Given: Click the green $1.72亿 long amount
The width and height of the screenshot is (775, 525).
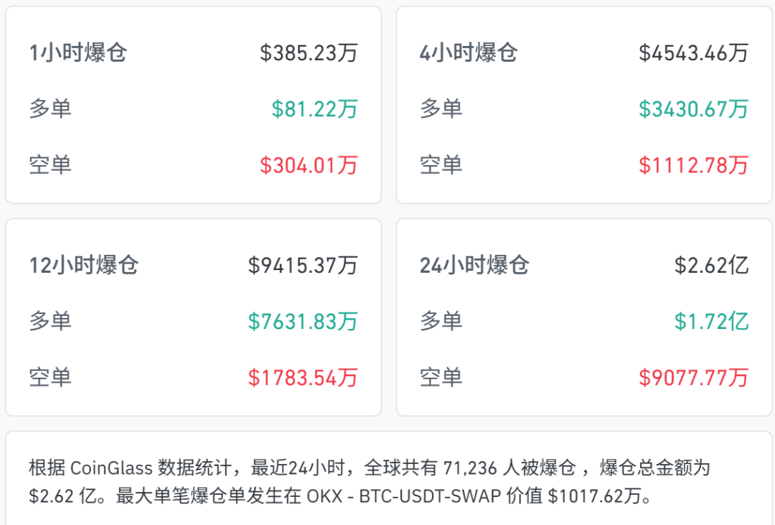Looking at the screenshot, I should point(711,321).
